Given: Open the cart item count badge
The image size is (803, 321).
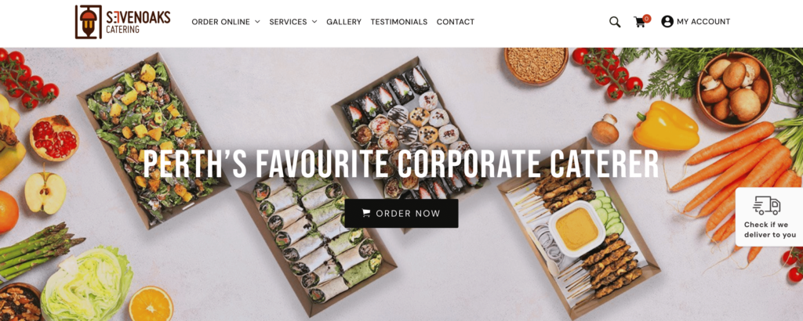Looking at the screenshot, I should (647, 19).
